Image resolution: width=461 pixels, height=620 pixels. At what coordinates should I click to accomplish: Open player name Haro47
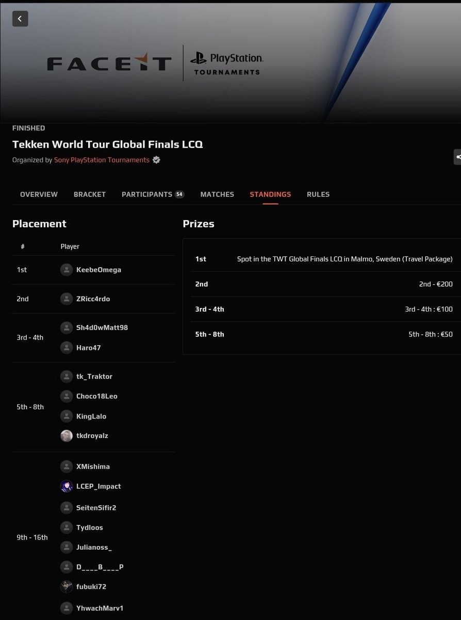point(88,348)
